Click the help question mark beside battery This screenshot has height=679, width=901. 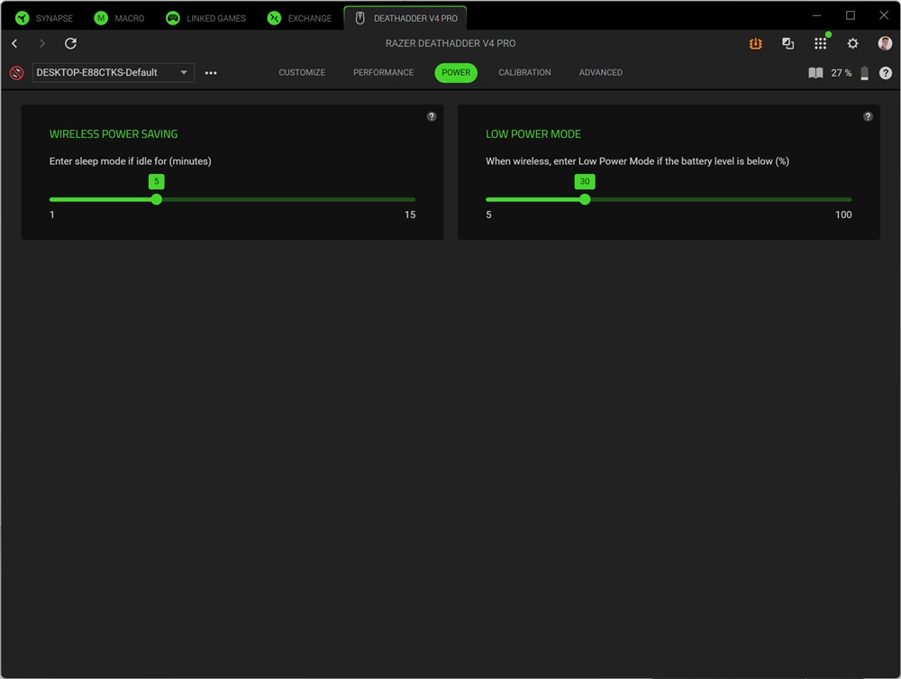coord(886,73)
